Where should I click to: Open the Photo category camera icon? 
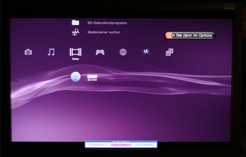[28, 52]
